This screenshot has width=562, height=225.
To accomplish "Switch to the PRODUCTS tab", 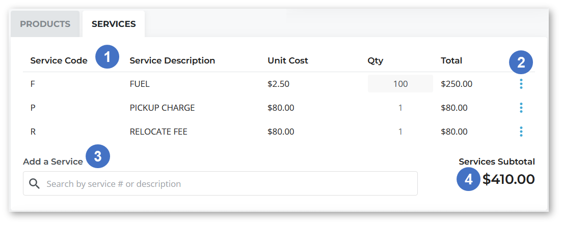I will coord(45,24).
